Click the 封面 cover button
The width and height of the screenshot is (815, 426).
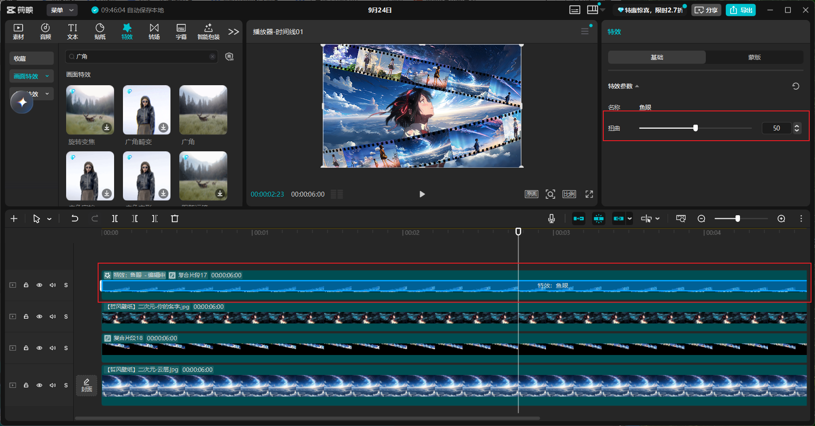pos(87,385)
